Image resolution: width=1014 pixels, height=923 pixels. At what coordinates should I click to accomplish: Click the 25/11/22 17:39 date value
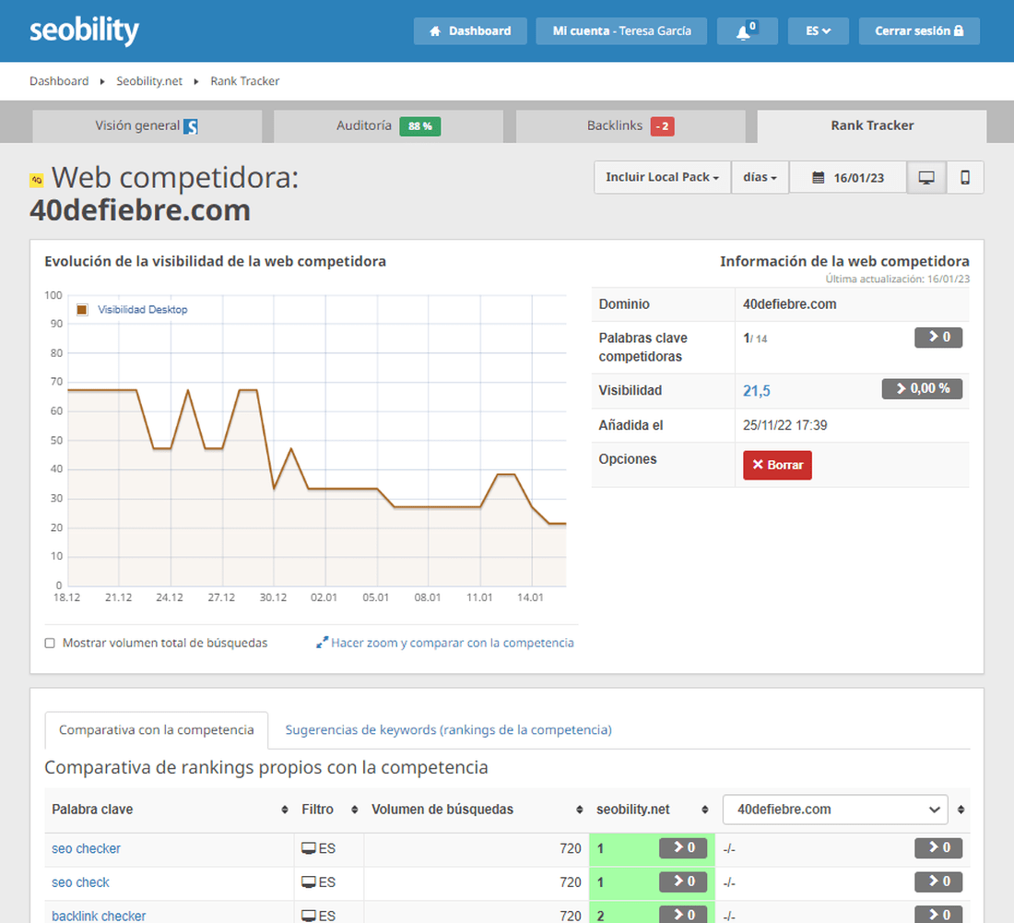[x=785, y=425]
